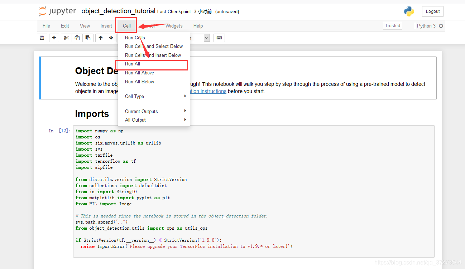The image size is (465, 269).
Task: Open command palette keyboard icon
Action: (219, 38)
